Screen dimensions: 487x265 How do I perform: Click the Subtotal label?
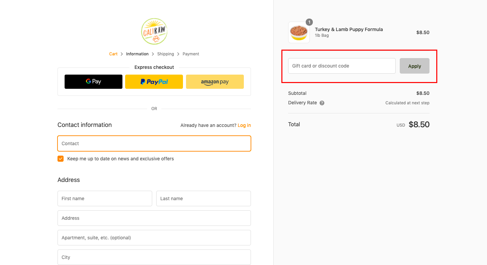[x=297, y=93]
